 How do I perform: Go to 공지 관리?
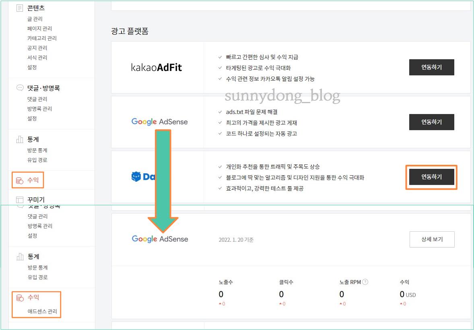[37, 48]
